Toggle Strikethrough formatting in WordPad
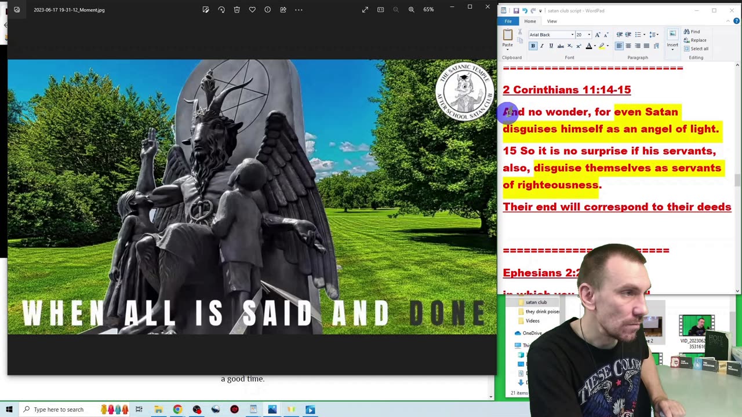This screenshot has width=742, height=417. 560,46
